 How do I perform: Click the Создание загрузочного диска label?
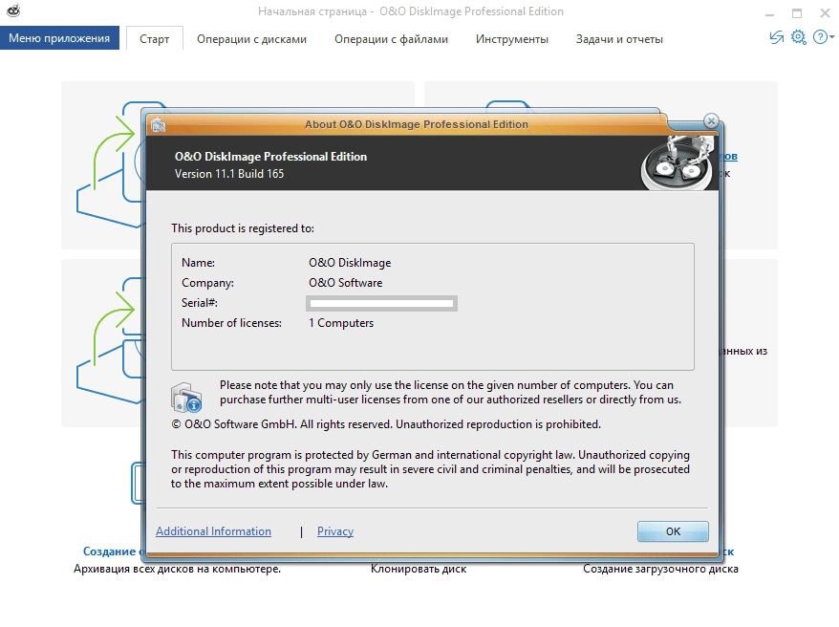(x=661, y=569)
